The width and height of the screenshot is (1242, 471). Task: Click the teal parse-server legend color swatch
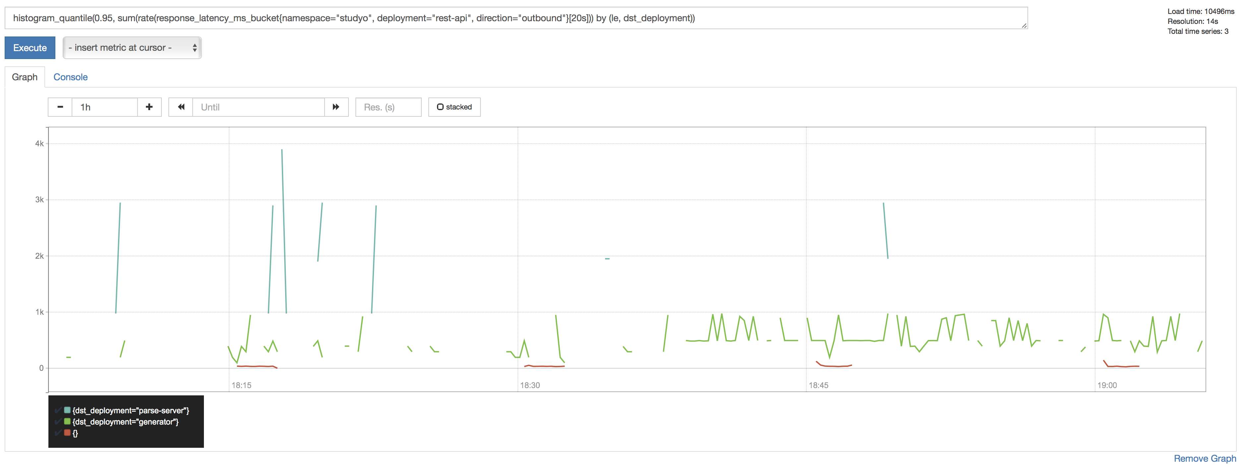pos(67,410)
